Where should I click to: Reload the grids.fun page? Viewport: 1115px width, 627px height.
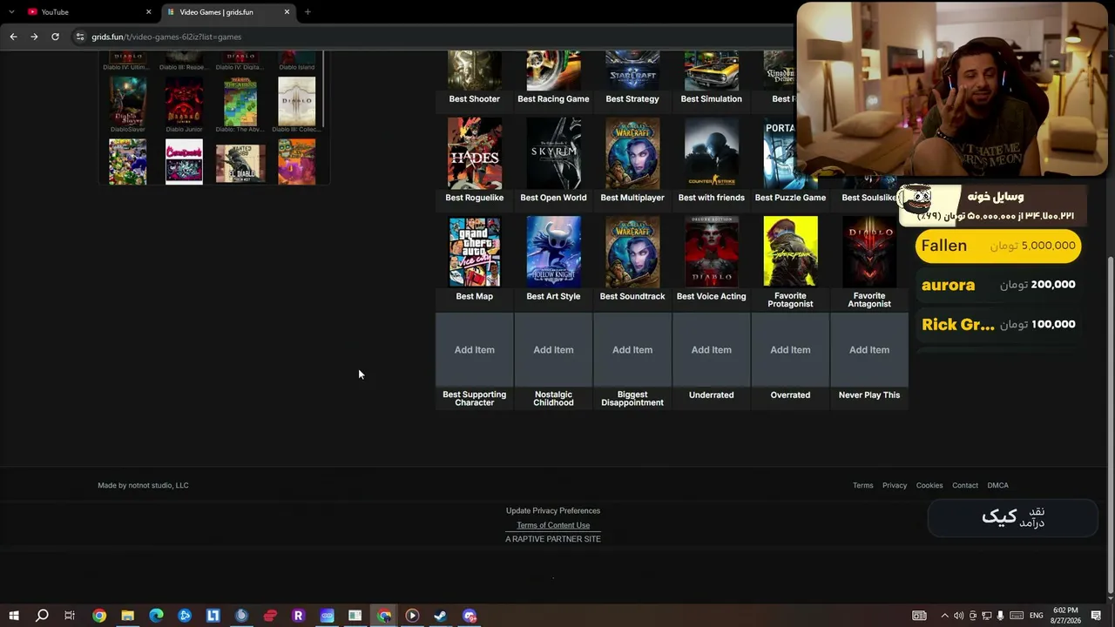pos(55,37)
